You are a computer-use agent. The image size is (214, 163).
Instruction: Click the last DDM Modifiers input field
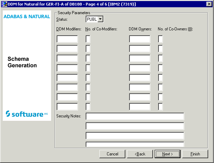[x=67, y=107]
